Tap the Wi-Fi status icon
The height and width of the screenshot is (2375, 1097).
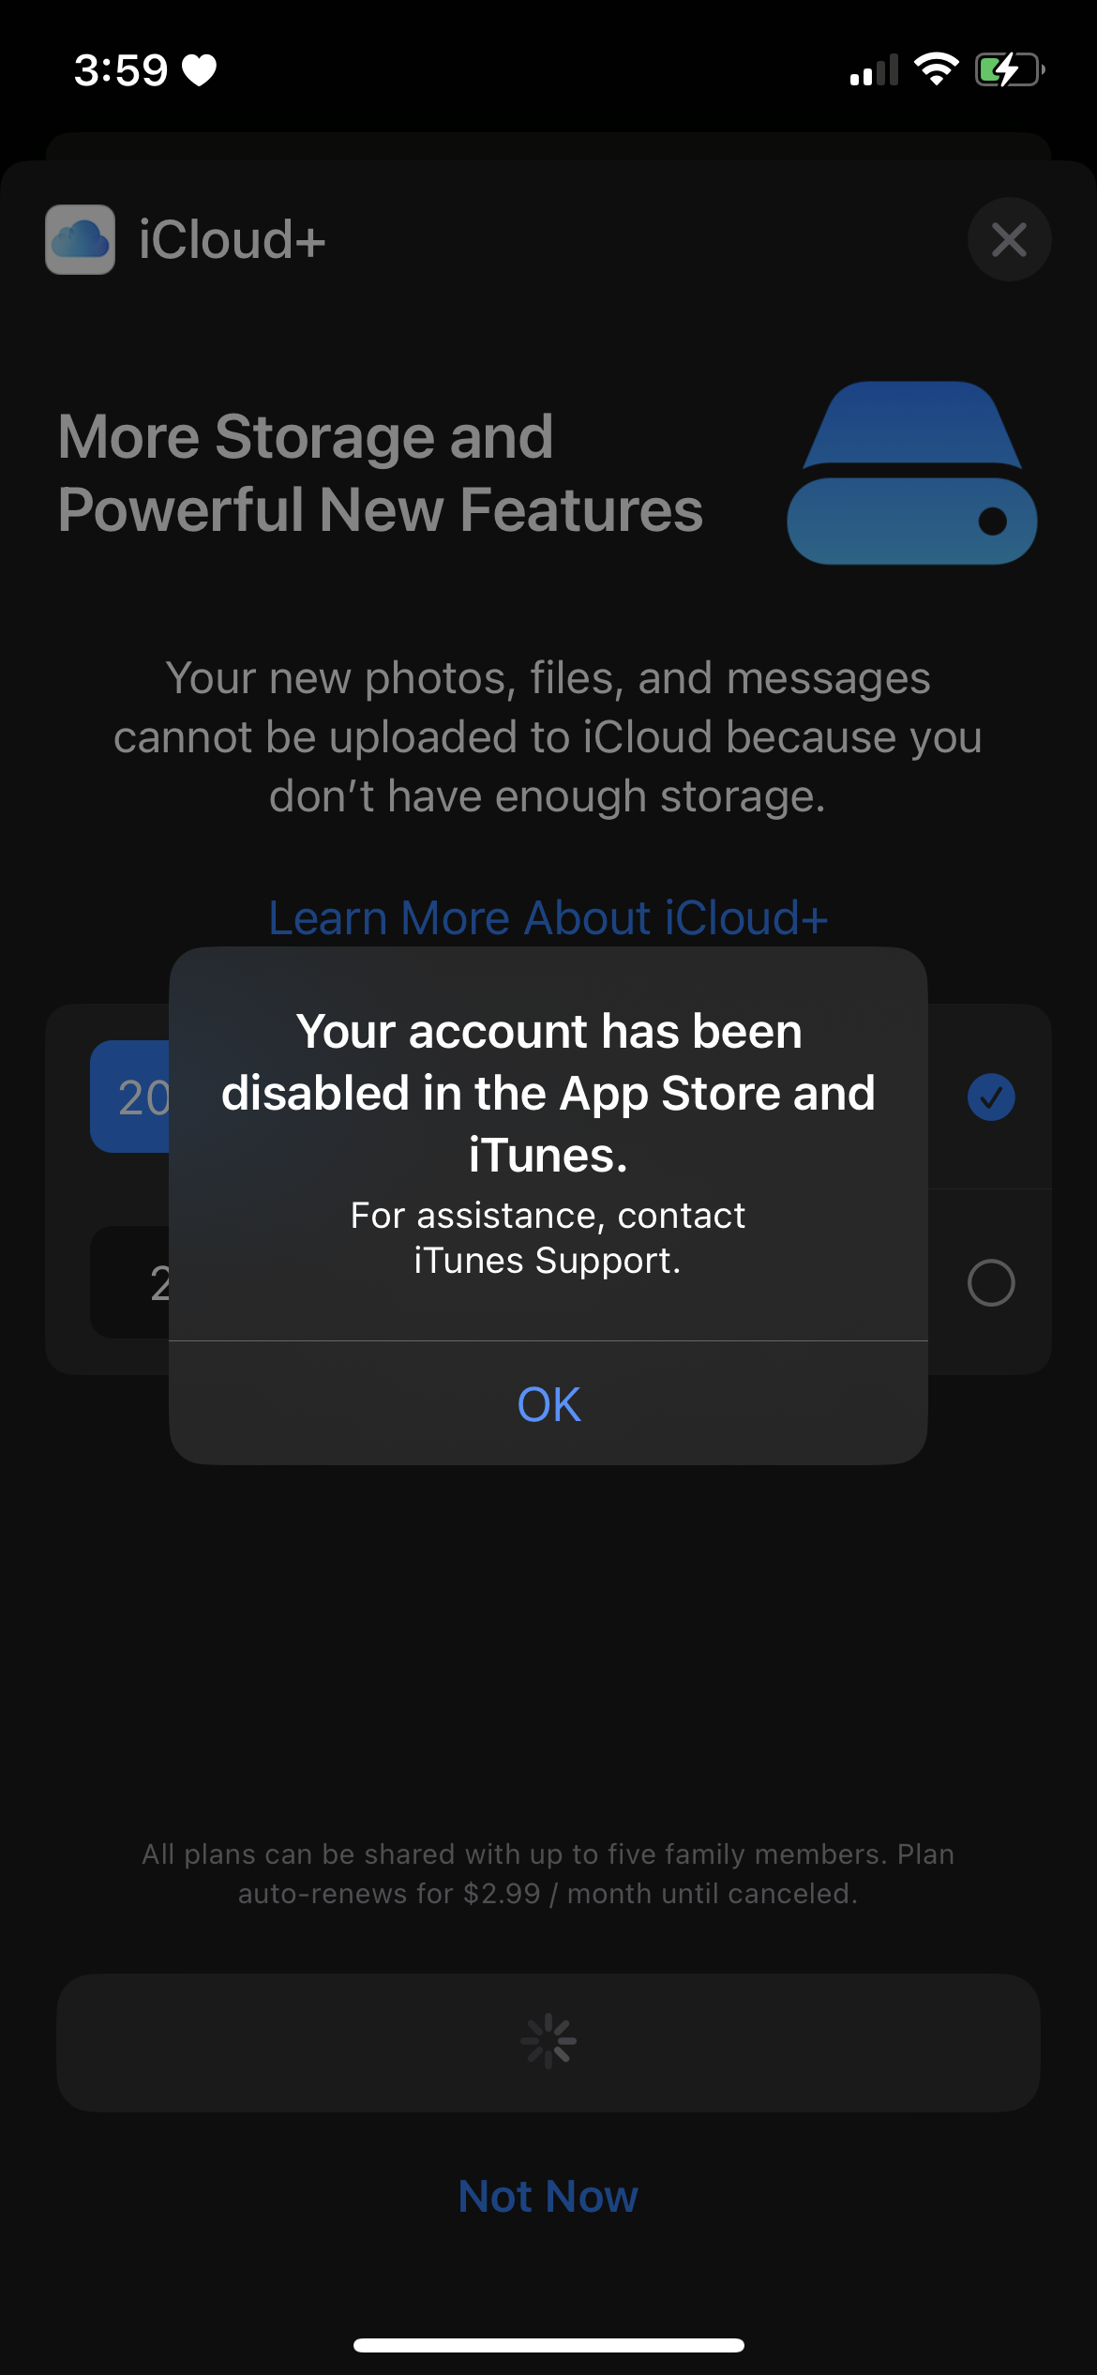click(936, 69)
